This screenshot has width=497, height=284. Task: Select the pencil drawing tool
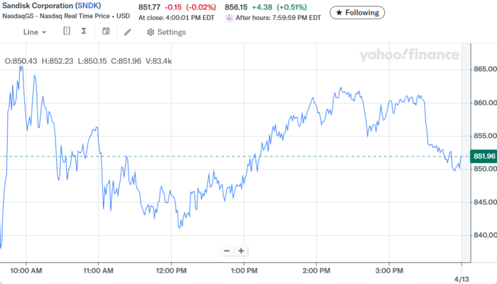click(x=128, y=32)
